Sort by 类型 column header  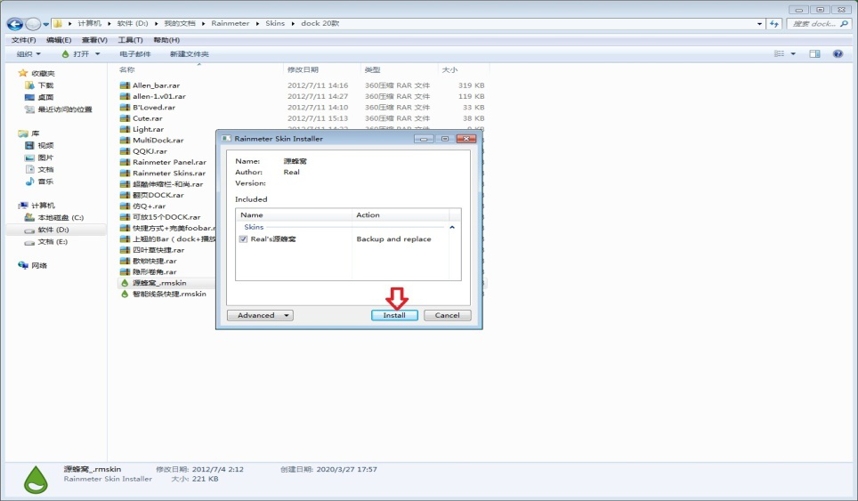372,69
